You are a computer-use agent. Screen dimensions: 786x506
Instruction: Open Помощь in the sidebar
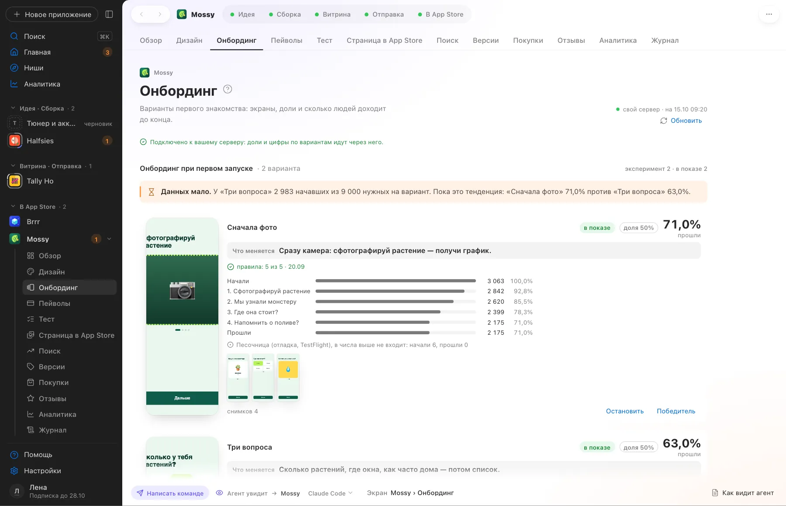[61, 454]
